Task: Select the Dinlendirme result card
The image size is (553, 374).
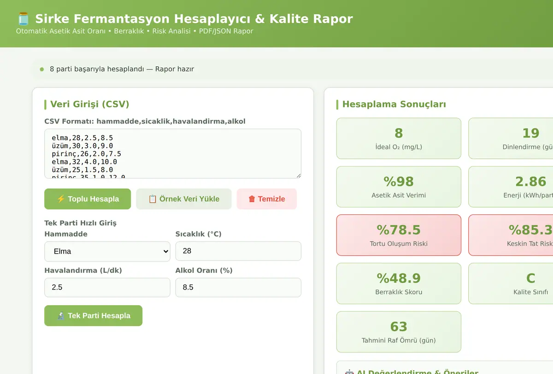Action: click(x=511, y=138)
